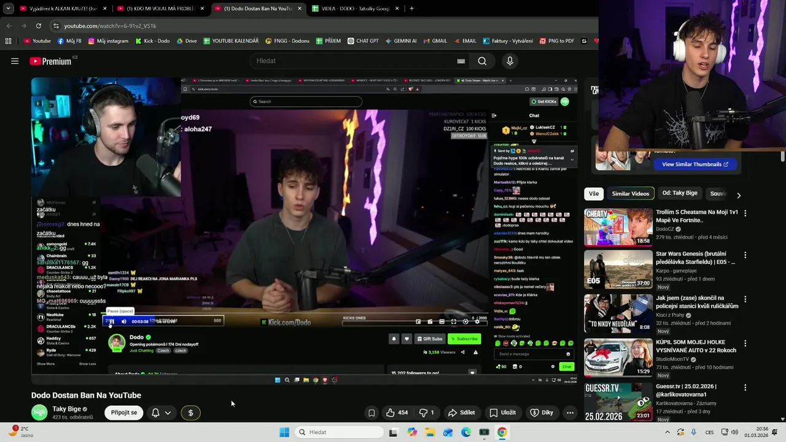Open options menu for Trollím S Cheatama video
Screen dimensions: 786x442
tap(745, 213)
